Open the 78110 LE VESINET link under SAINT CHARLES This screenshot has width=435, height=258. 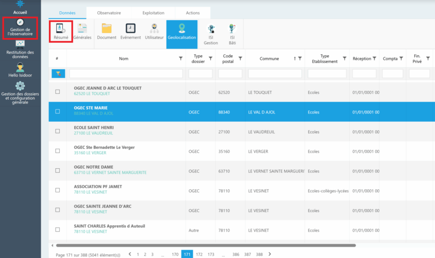point(90,232)
